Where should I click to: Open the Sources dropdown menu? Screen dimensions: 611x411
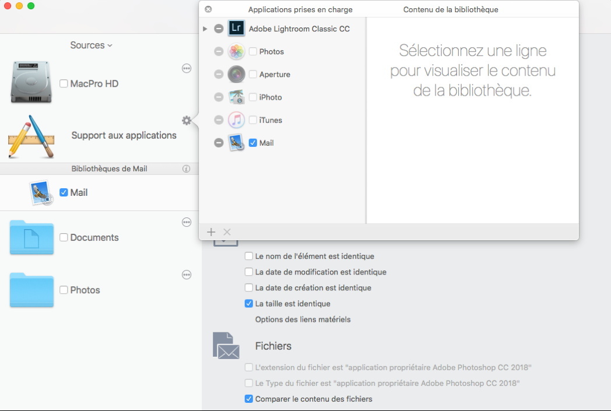(x=91, y=45)
